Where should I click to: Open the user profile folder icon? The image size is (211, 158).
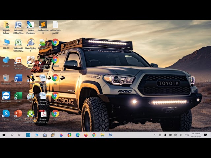[x=6, y=25]
